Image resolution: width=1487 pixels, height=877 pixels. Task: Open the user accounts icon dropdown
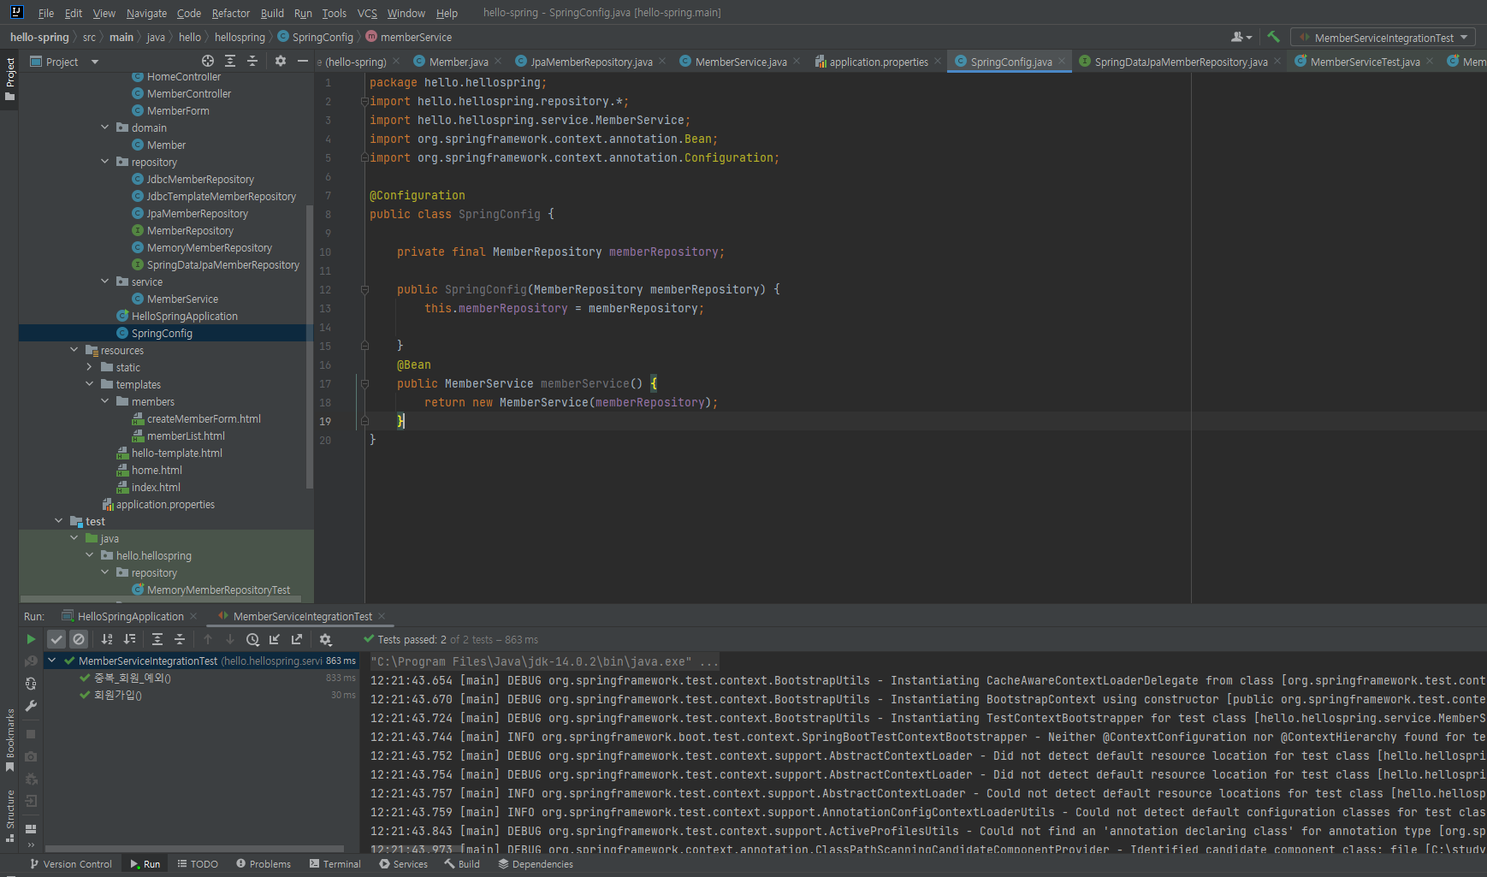1241,37
